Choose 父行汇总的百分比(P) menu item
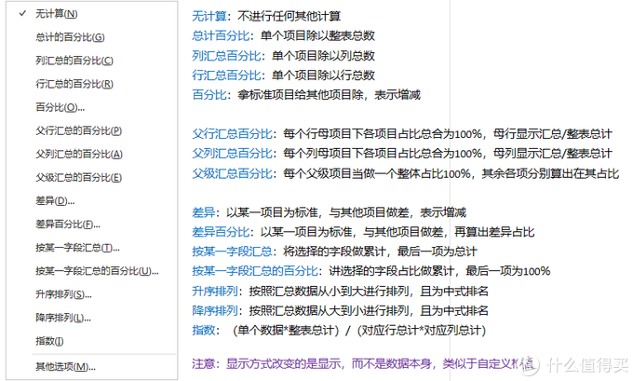 point(79,131)
